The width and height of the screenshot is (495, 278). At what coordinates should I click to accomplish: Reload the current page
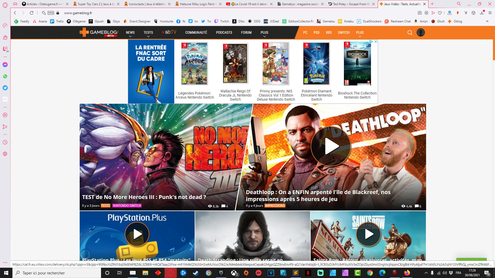pyautogui.click(x=31, y=13)
